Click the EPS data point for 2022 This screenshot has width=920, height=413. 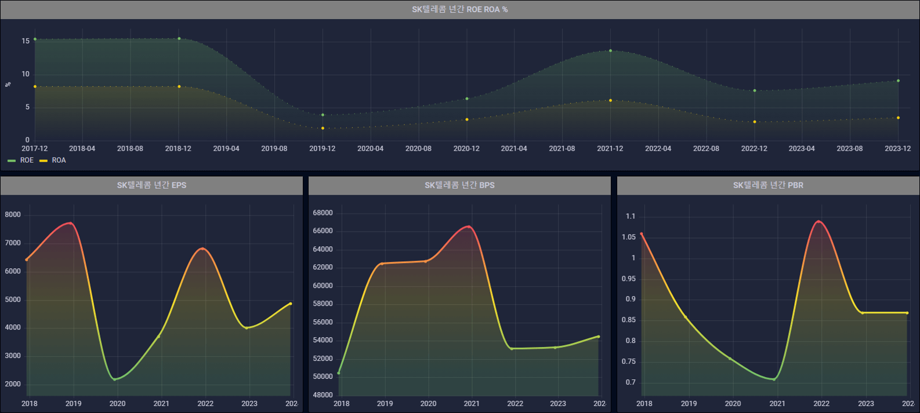[x=202, y=249]
